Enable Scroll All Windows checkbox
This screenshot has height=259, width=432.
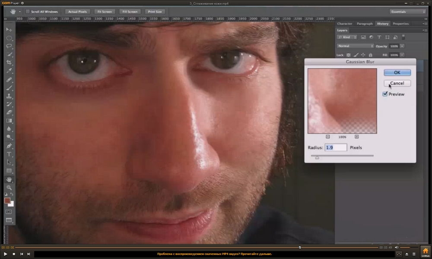pos(28,12)
